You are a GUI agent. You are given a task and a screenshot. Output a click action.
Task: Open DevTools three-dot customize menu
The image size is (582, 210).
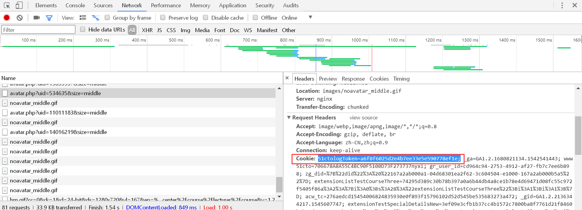[562, 5]
